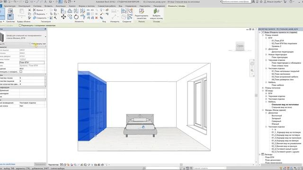Click the vertical scrollbar of the 3D view
The width and height of the screenshot is (303, 170).
pos(256,95)
